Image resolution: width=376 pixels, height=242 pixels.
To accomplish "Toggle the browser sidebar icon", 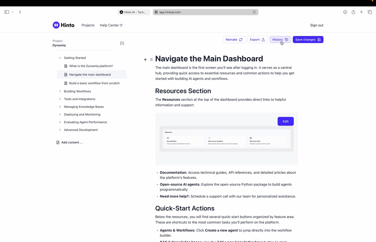I will (x=7, y=12).
